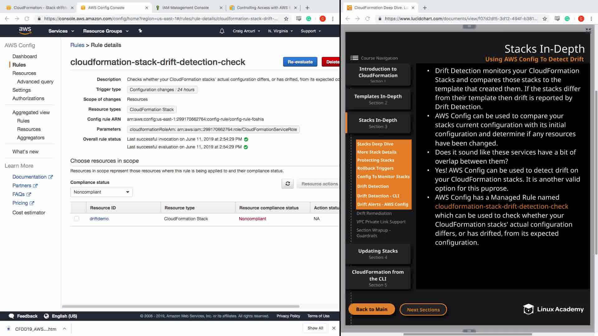Open the Compliance status Noncompliant dropdown
The width and height of the screenshot is (598, 336).
(x=101, y=192)
